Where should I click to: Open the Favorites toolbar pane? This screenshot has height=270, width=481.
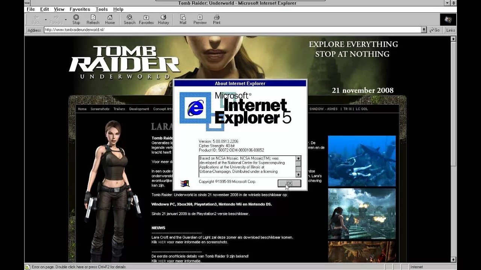[146, 19]
